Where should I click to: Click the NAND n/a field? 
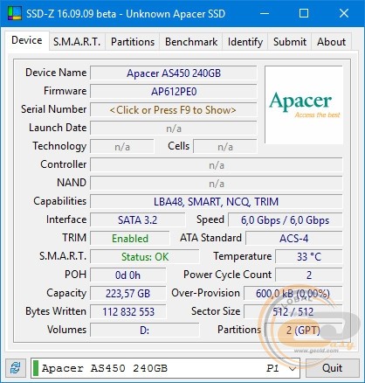click(217, 184)
